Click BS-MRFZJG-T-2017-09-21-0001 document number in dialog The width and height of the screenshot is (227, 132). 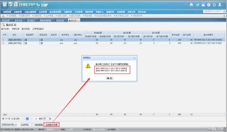click(x=111, y=71)
